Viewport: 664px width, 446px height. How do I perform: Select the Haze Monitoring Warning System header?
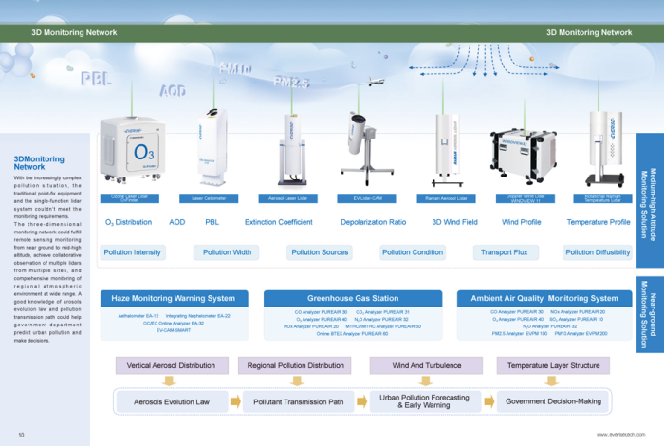click(x=174, y=298)
